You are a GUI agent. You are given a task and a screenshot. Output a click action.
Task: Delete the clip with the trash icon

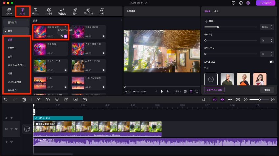(24, 99)
